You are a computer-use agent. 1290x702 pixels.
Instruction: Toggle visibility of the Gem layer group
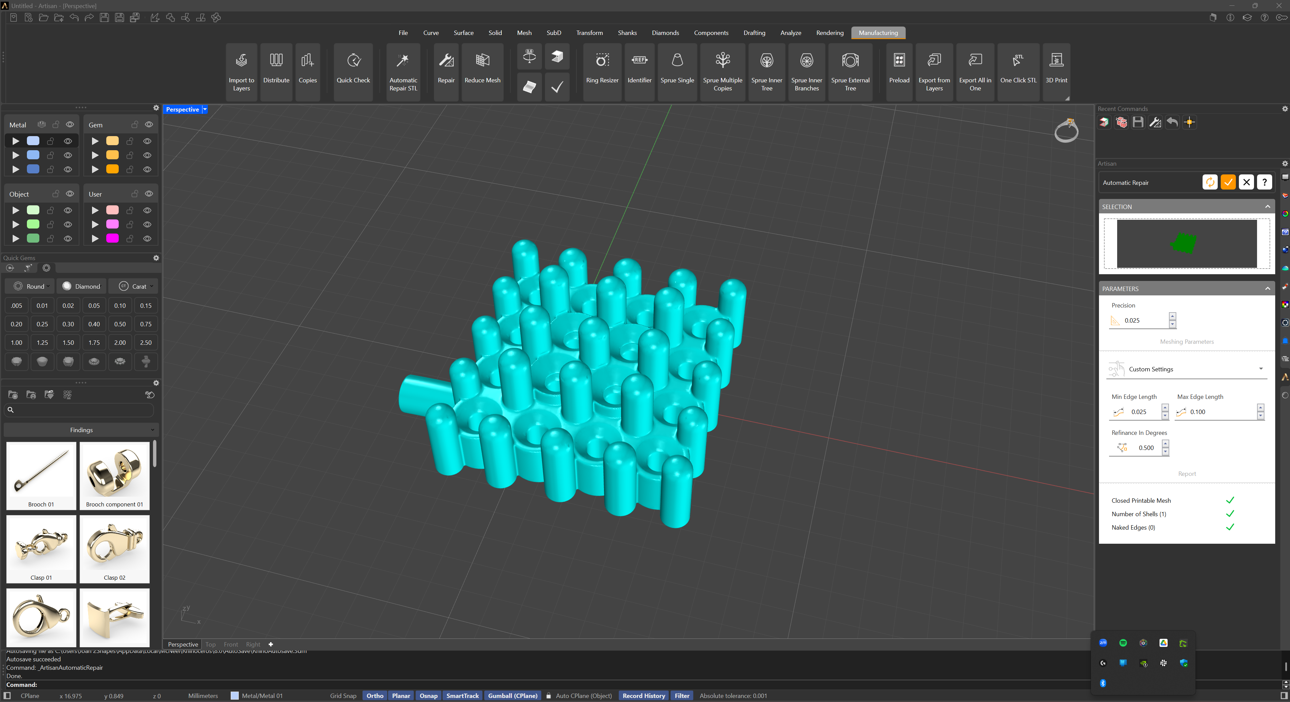pos(149,125)
